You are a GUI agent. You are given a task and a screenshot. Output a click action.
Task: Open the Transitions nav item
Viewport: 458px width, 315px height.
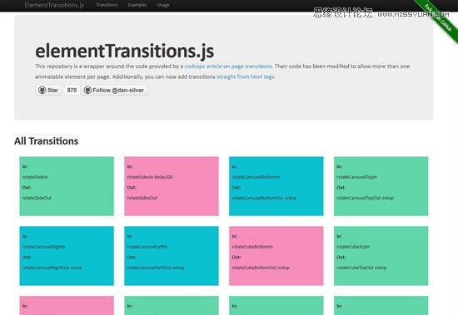tap(107, 5)
